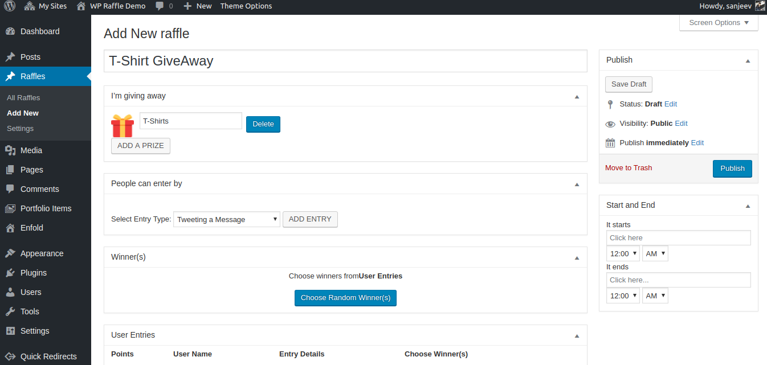The image size is (767, 365).
Task: Open the Dashboard menu item
Action: [46, 31]
